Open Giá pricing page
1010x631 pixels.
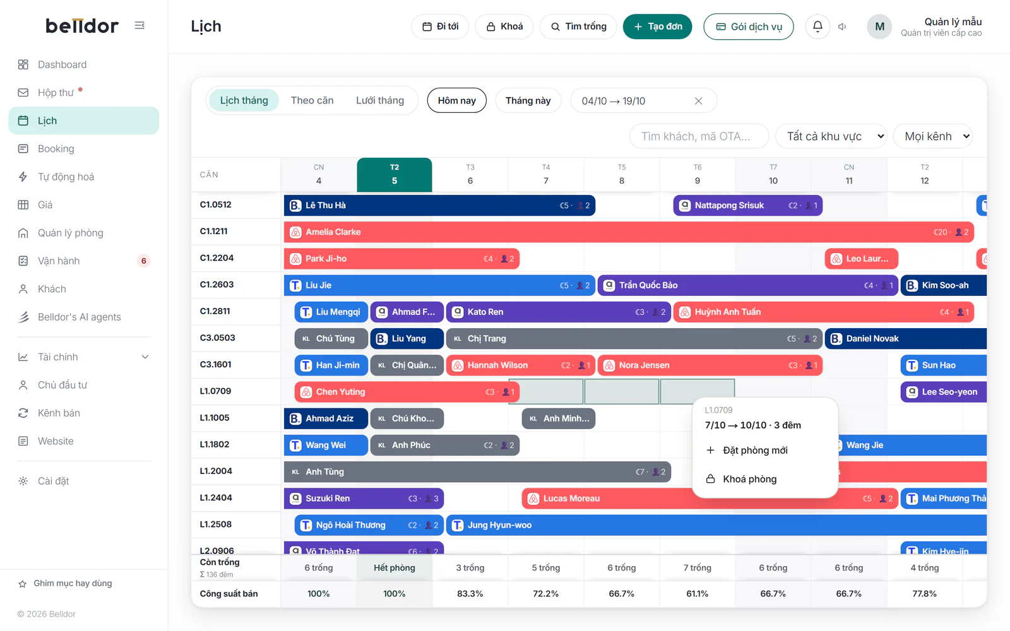coord(84,205)
